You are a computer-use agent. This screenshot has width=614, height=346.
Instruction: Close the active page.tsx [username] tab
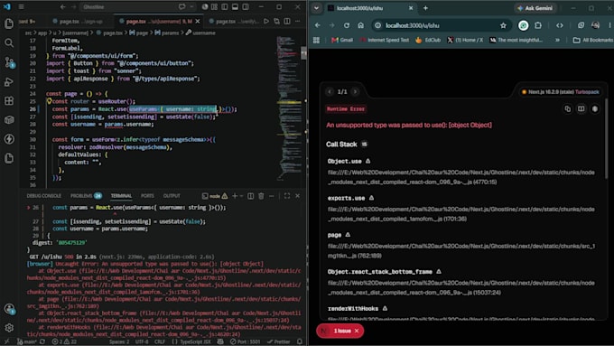pyautogui.click(x=198, y=21)
